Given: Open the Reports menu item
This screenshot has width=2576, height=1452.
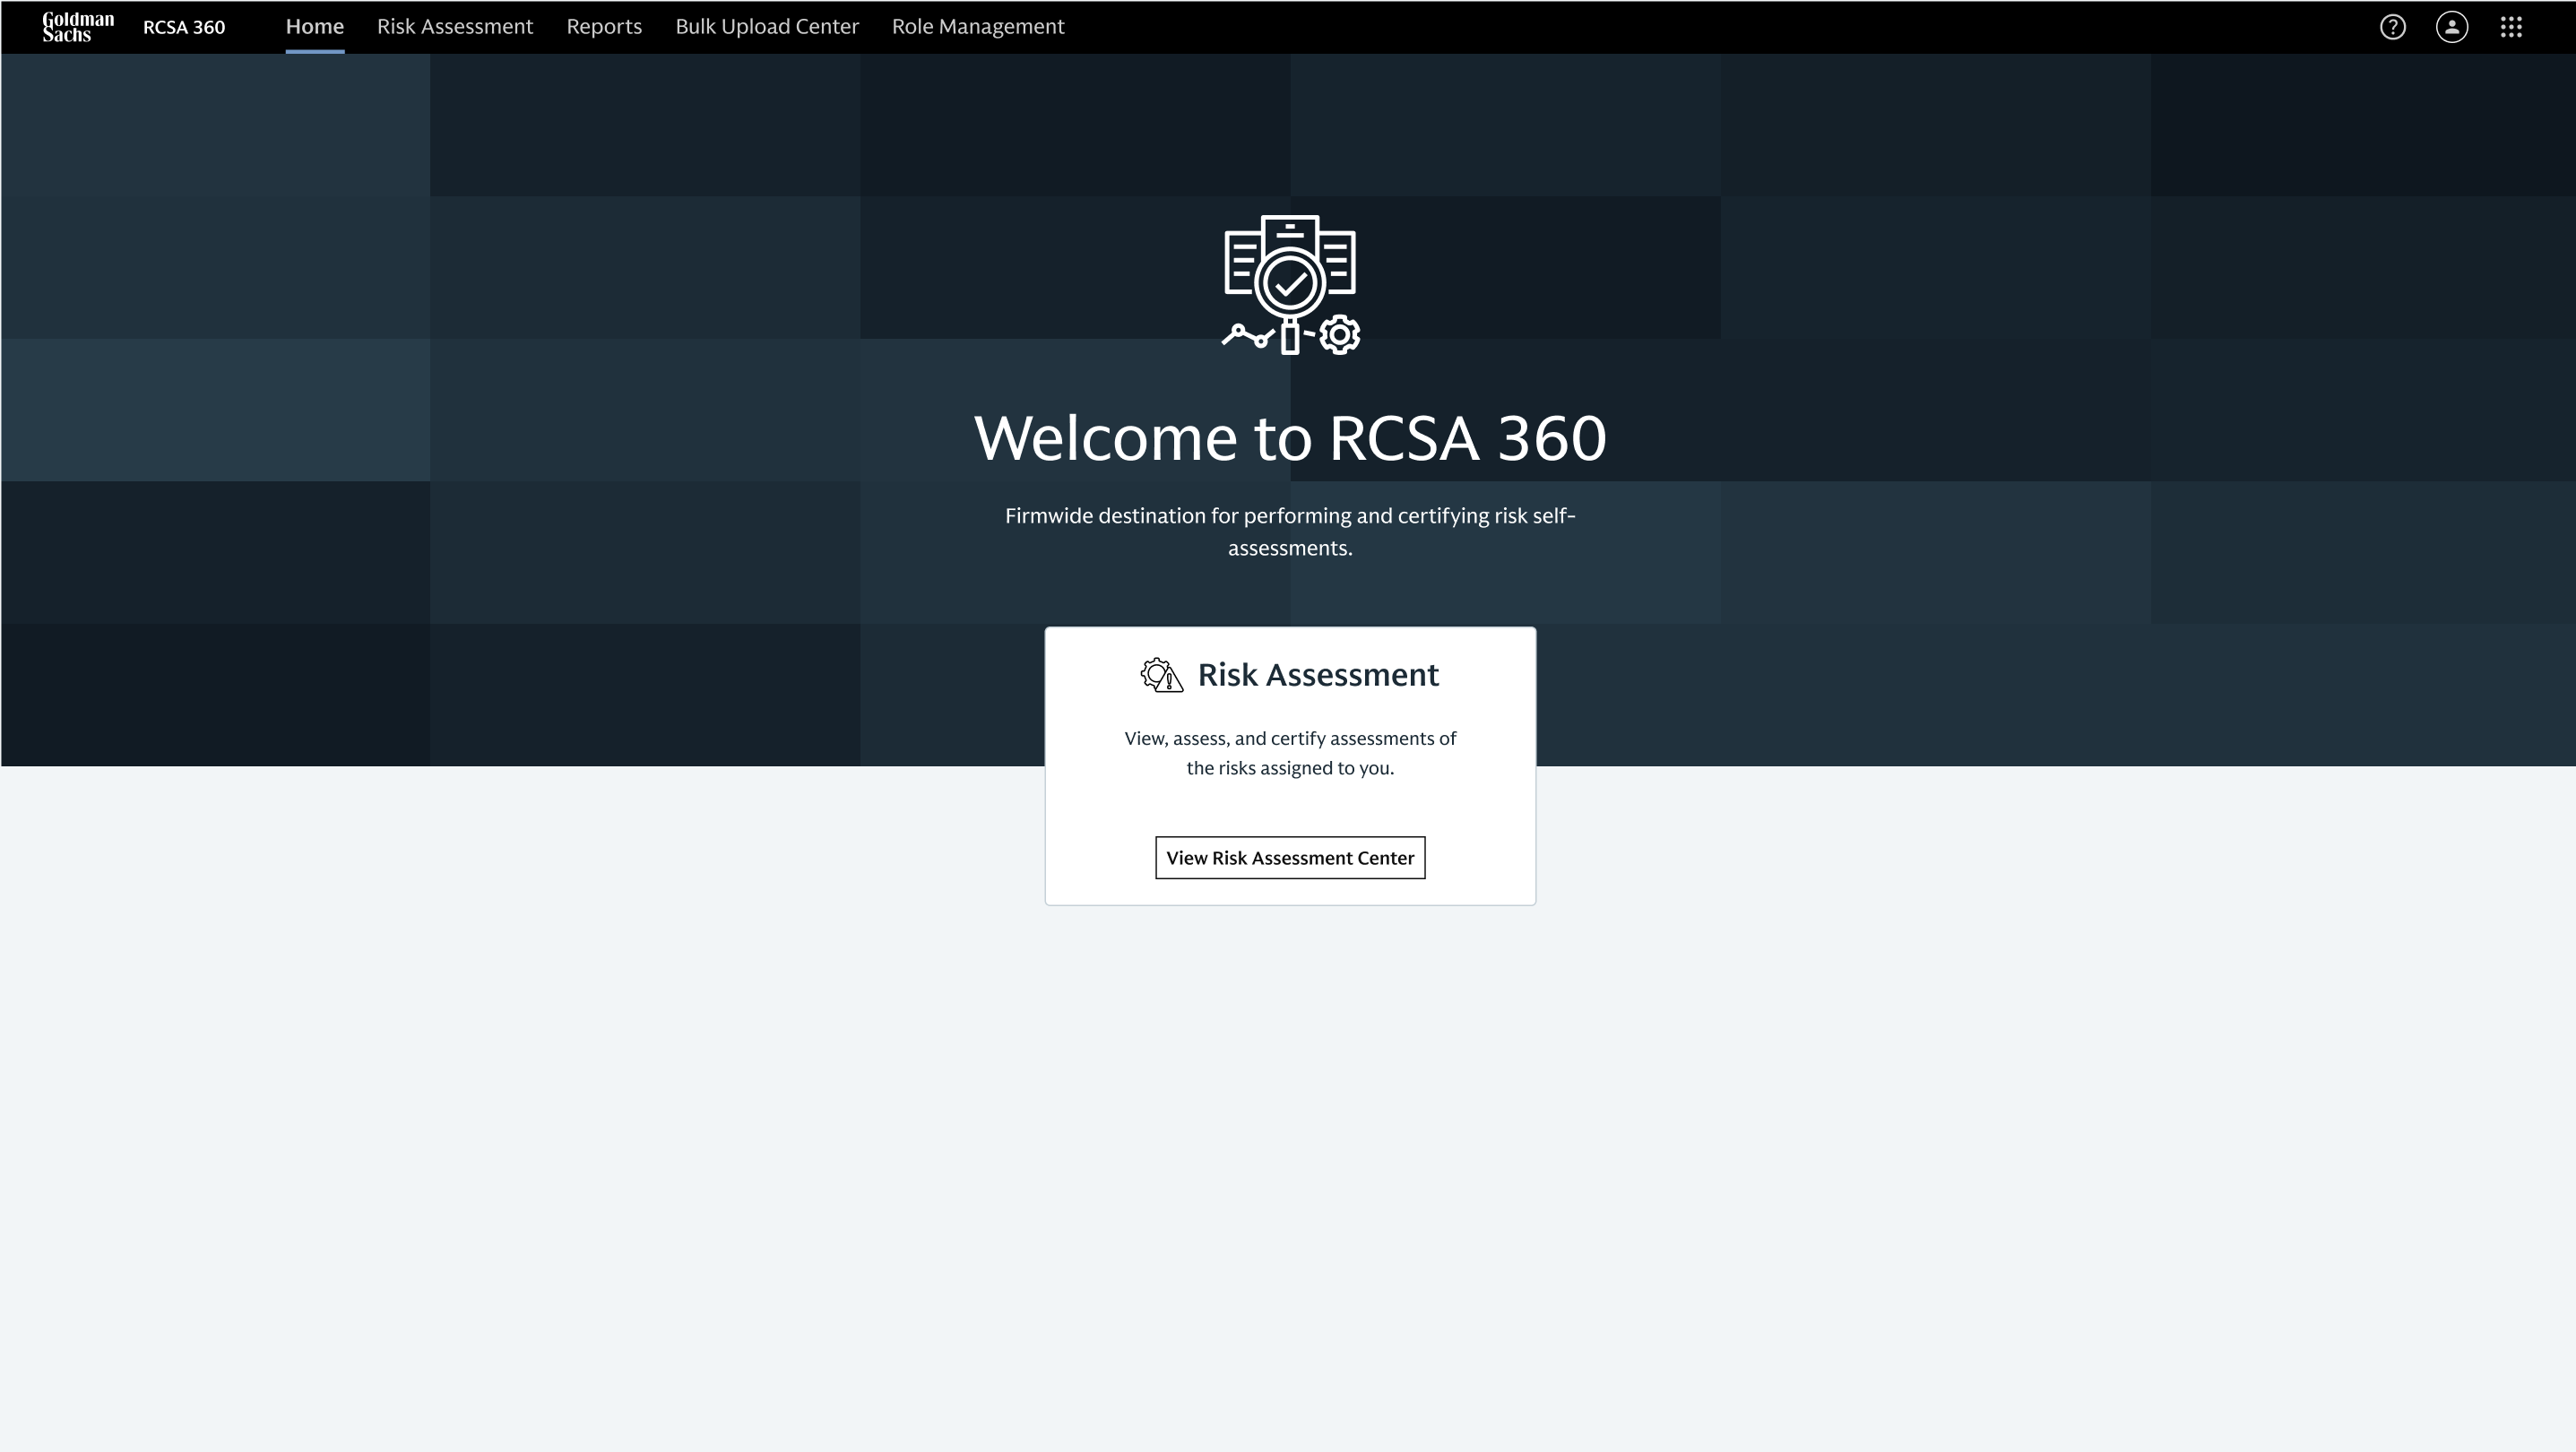Looking at the screenshot, I should tap(604, 27).
